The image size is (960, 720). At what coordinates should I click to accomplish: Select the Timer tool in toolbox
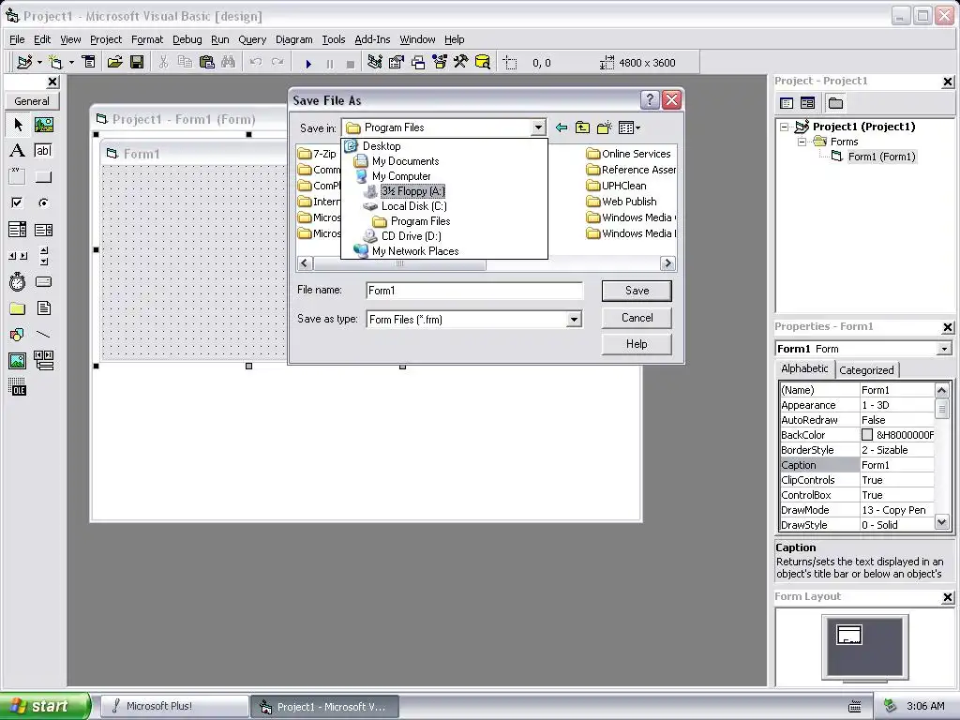tap(18, 281)
